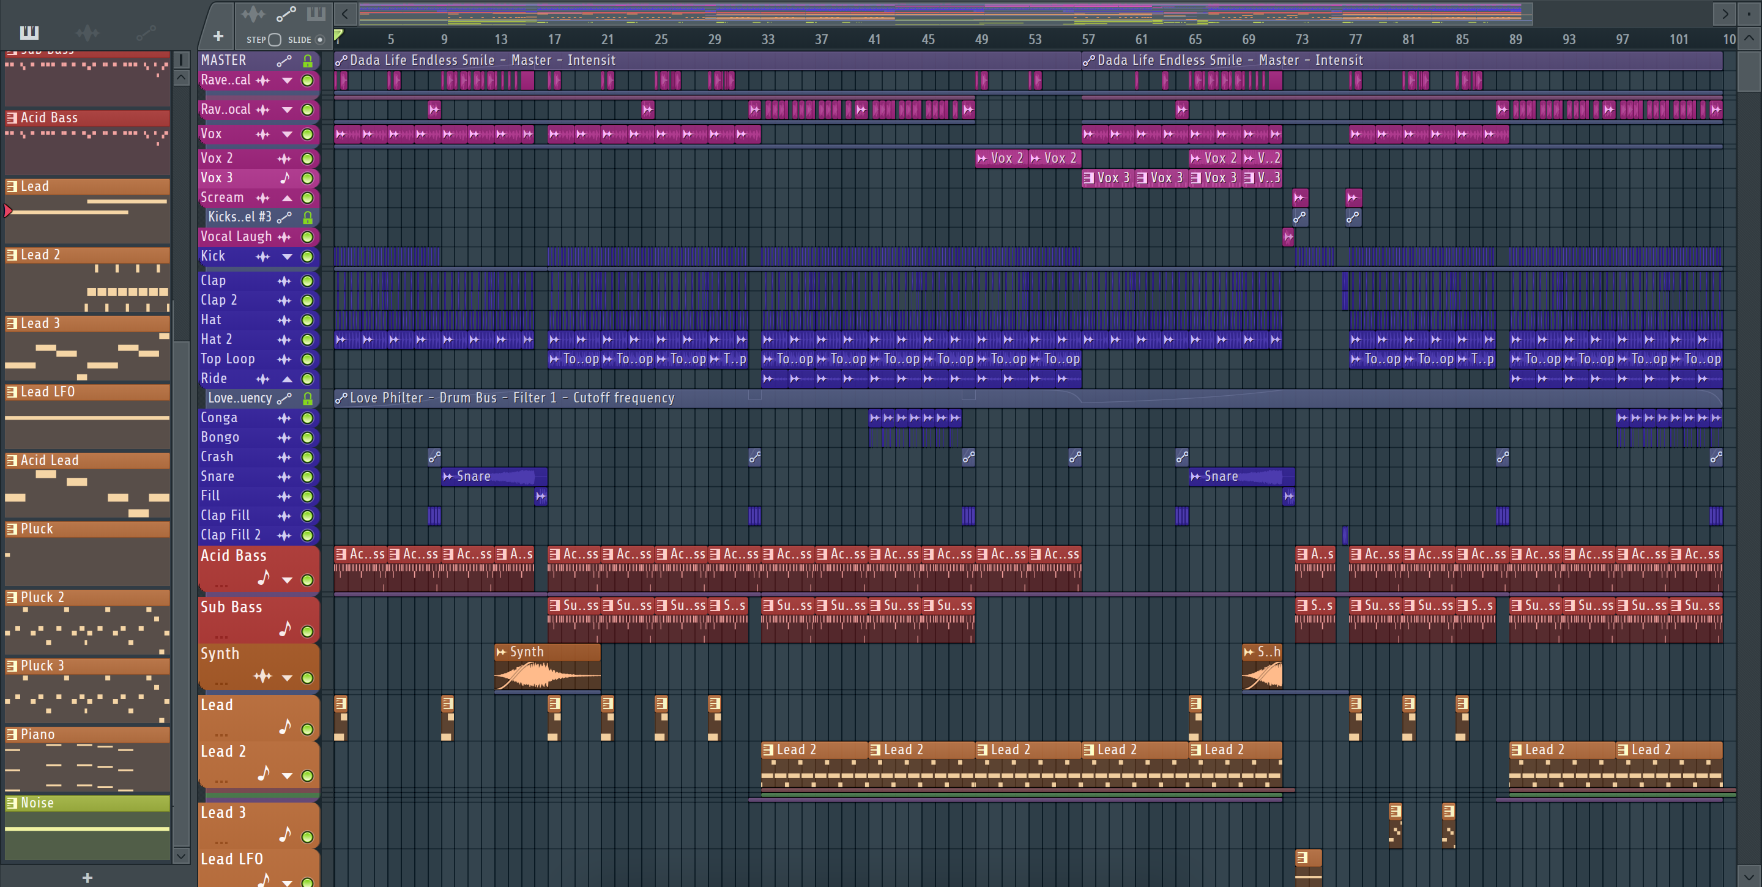
Task: Click the Vox 3 note icon
Action: [284, 178]
